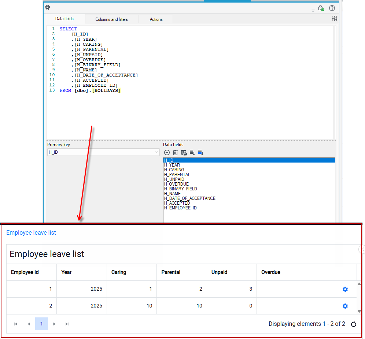This screenshot has width=365, height=339.
Task: Click the padlock icon with green checkmark
Action: click(x=321, y=8)
